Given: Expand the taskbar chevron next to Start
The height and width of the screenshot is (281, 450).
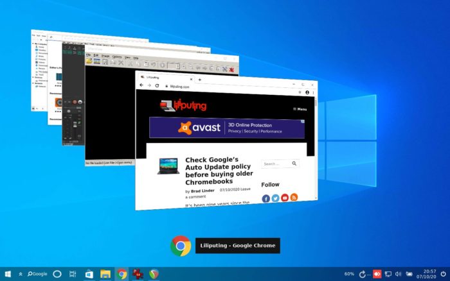Looking at the screenshot, I should click(21, 274).
